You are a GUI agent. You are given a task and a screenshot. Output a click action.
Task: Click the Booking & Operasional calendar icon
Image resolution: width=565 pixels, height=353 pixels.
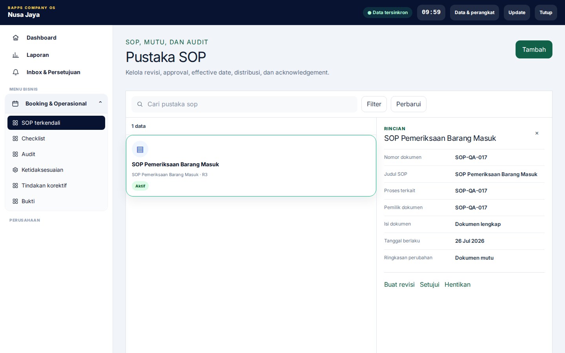15,104
